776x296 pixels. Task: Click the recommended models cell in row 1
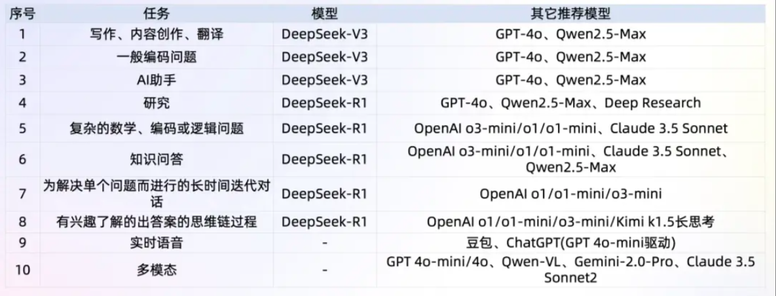570,35
